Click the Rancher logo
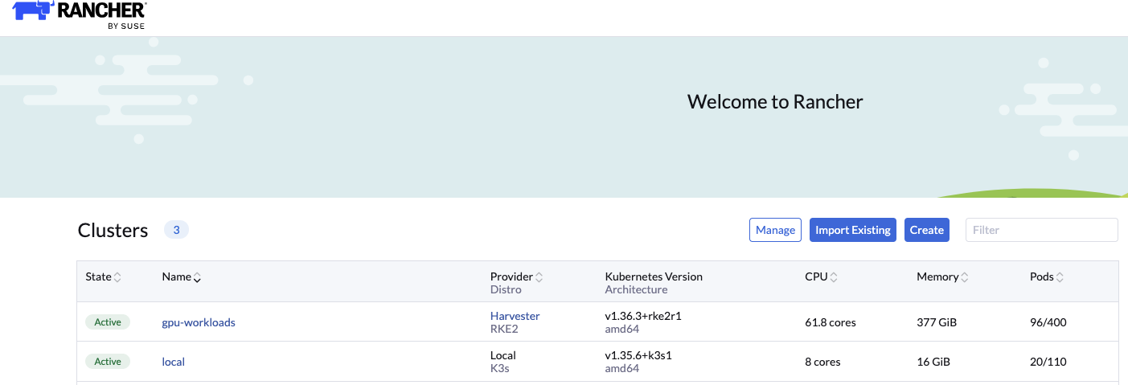1128x385 pixels. coord(80,14)
